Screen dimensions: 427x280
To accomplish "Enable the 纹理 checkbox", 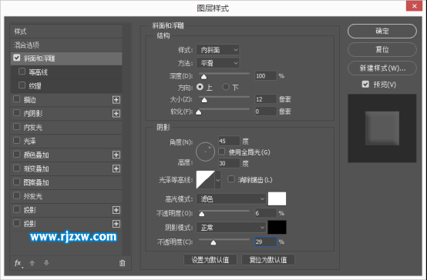I will (22, 85).
